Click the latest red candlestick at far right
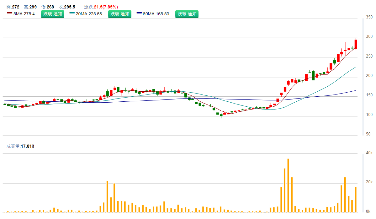The width and height of the screenshot is (376, 219). [x=356, y=44]
